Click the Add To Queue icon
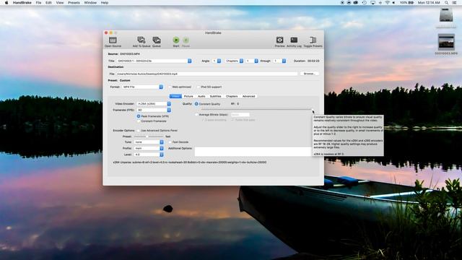The image size is (462, 260). (x=141, y=40)
